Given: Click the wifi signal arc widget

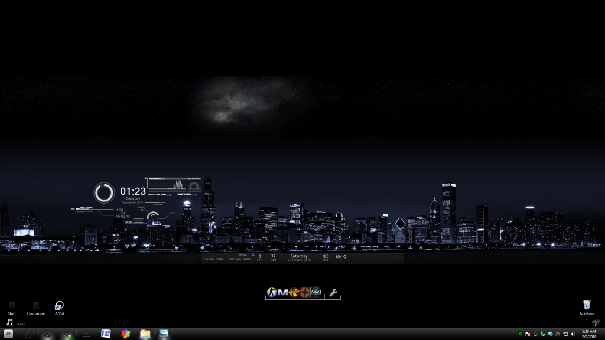Looking at the screenshot, I should pyautogui.click(x=153, y=215).
